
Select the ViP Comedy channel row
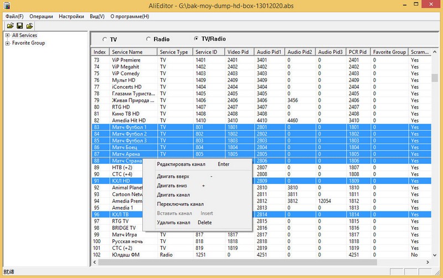pyautogui.click(x=261, y=74)
